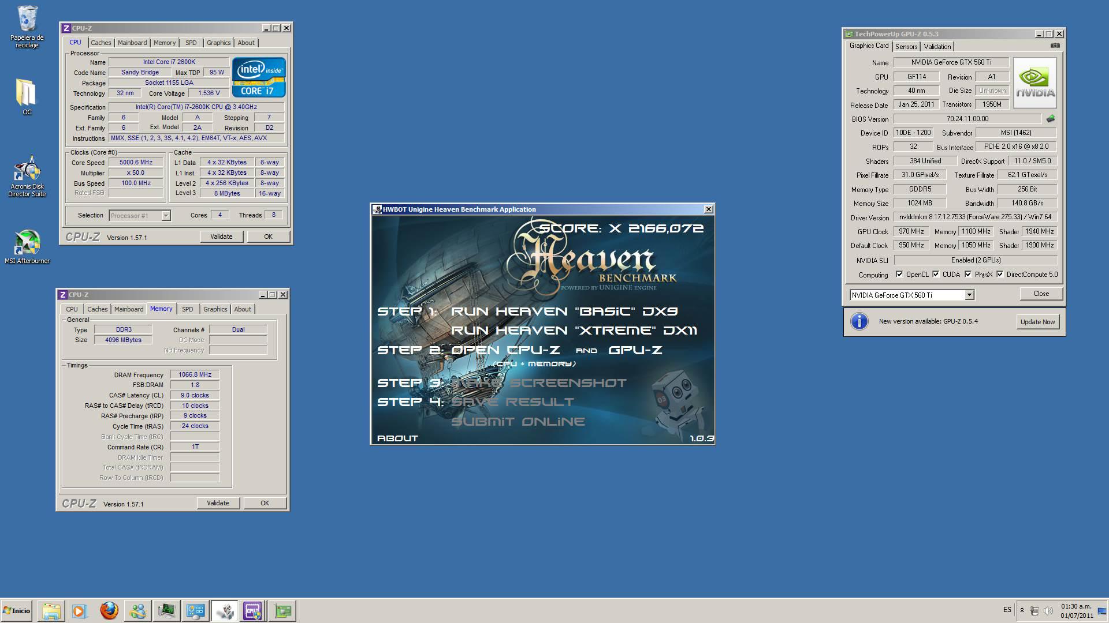Click Validate in top CPU-Z window
Screen dimensions: 1109x623
[x=221, y=237]
